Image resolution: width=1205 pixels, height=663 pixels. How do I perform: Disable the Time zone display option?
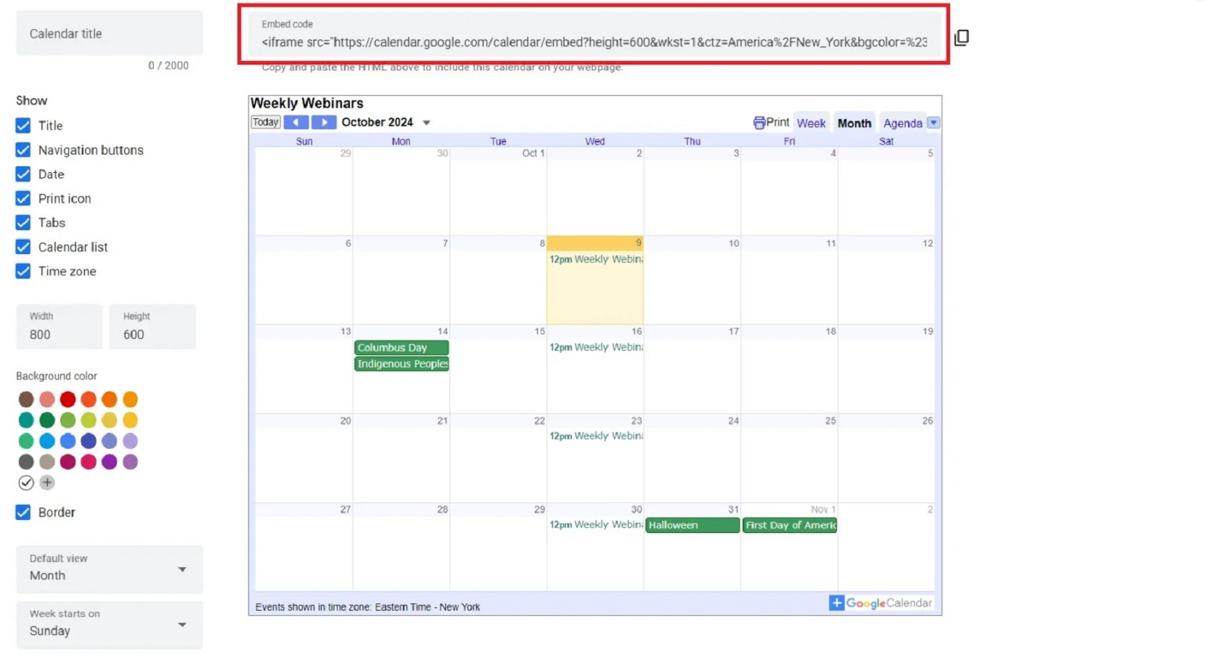pos(23,271)
